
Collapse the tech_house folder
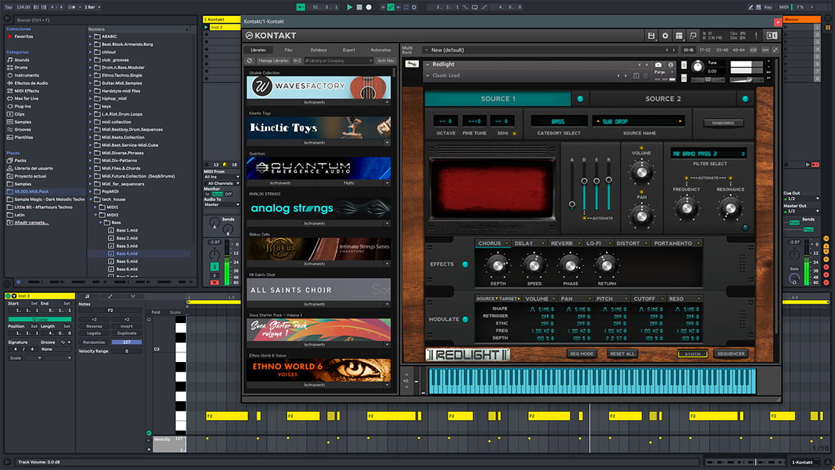tap(92, 199)
